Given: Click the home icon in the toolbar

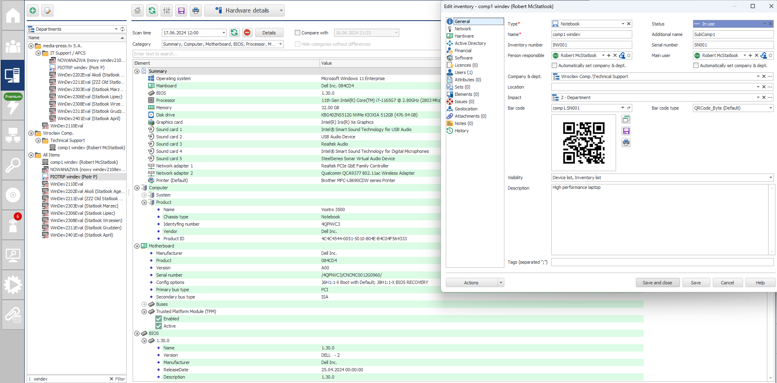Looking at the screenshot, I should coord(138,11).
